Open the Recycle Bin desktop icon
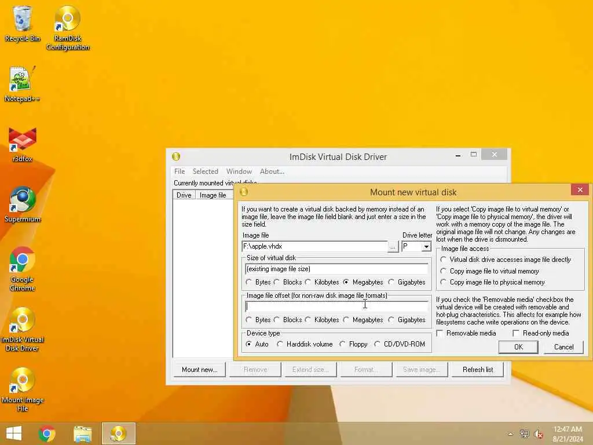 pos(23,23)
